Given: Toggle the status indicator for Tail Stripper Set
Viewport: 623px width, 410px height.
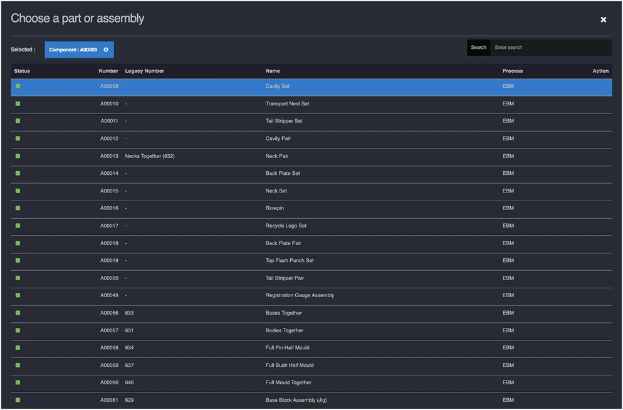Looking at the screenshot, I should tap(18, 121).
